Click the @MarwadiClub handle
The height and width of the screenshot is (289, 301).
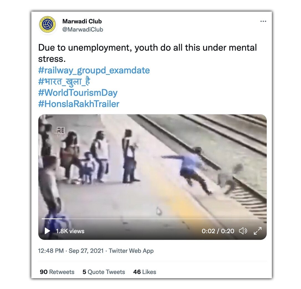(x=83, y=30)
